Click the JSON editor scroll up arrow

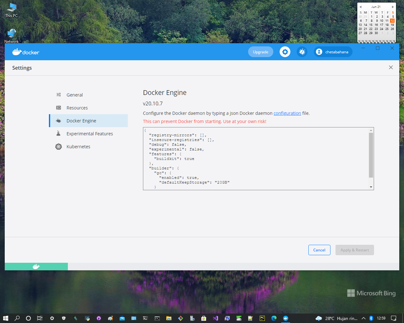click(371, 130)
